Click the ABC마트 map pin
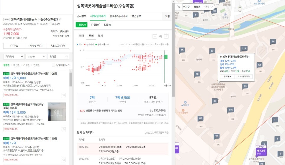The height and width of the screenshot is (165, 285). tap(185, 102)
